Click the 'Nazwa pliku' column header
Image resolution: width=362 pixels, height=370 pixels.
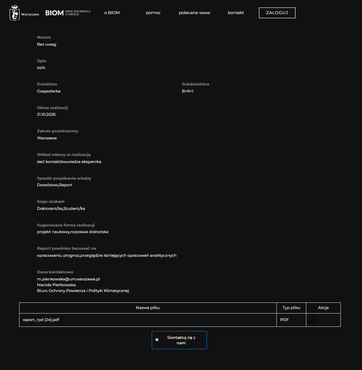[148, 308]
